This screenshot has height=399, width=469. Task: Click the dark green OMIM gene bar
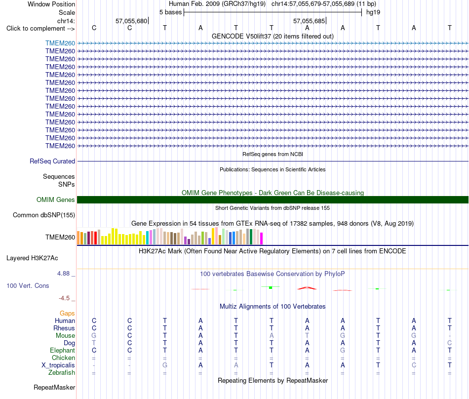click(273, 200)
